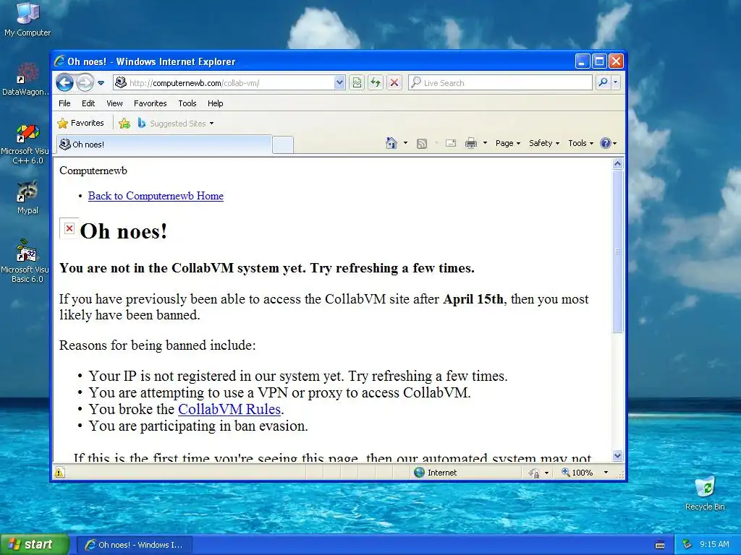The image size is (741, 555).
Task: Click the broken image placeholder icon
Action: [x=69, y=228]
